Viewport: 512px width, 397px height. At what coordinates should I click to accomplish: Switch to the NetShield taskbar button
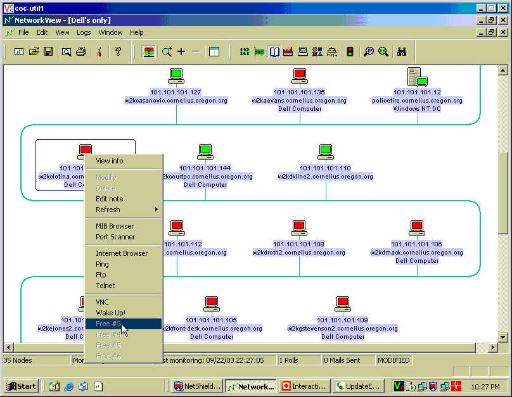tap(198, 387)
